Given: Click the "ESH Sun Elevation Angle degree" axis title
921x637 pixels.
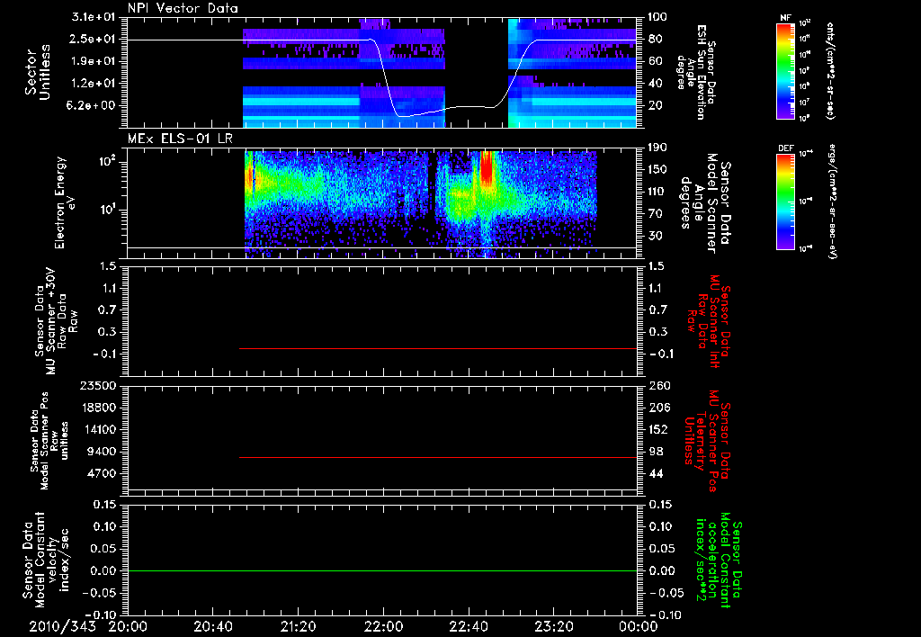Looking at the screenshot, I should click(696, 72).
